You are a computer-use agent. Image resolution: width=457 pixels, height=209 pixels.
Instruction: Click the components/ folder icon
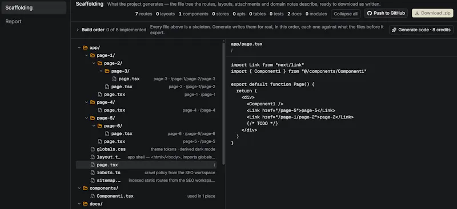click(85, 188)
